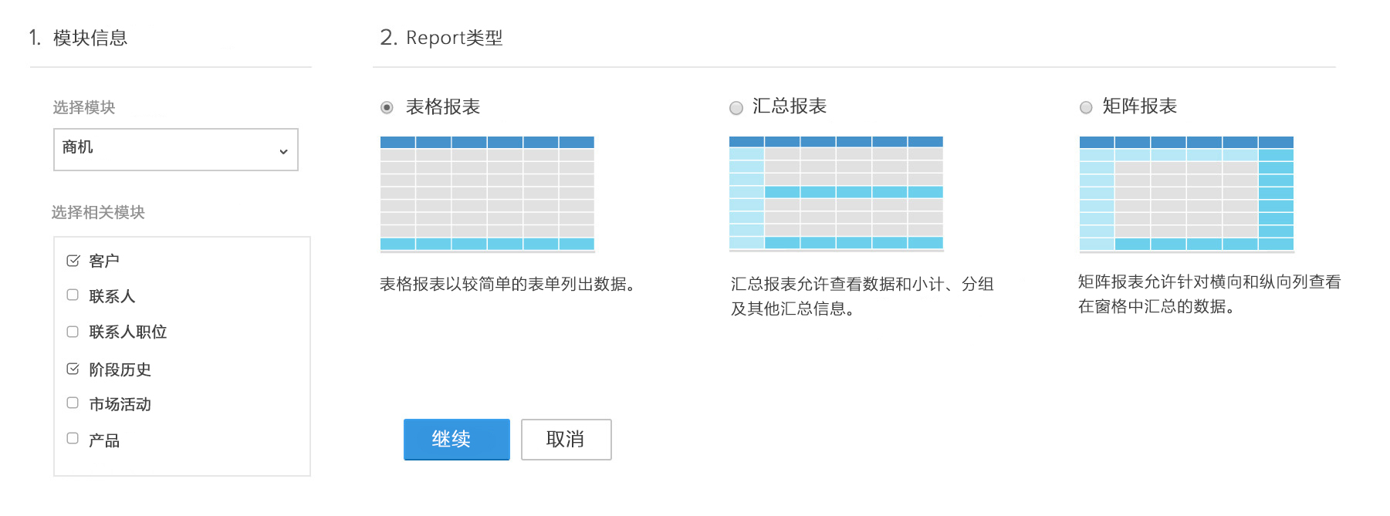Click the chevron arrow in module selector
The height and width of the screenshot is (516, 1390).
(x=283, y=152)
